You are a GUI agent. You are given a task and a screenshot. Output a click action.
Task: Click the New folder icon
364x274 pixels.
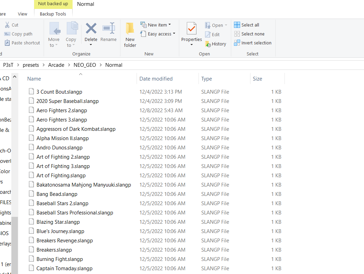click(x=130, y=29)
